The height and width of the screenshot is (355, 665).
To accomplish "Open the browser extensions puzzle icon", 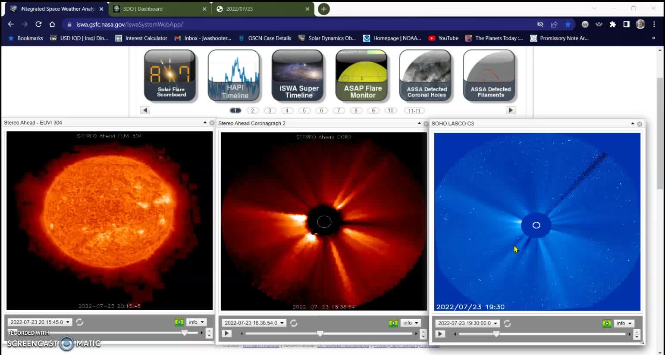I will pyautogui.click(x=612, y=25).
